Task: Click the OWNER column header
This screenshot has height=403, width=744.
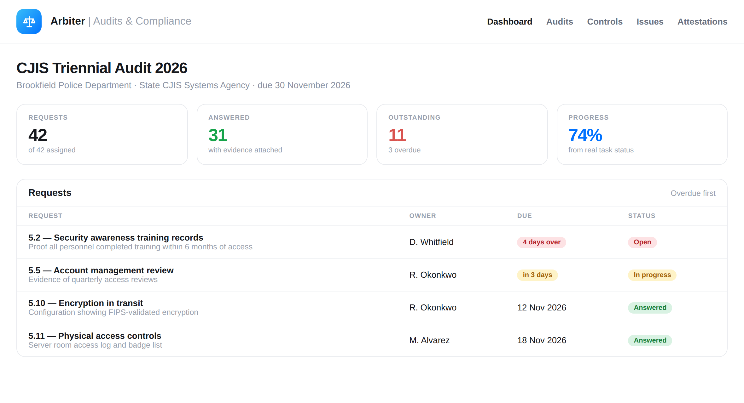Action: 422,216
